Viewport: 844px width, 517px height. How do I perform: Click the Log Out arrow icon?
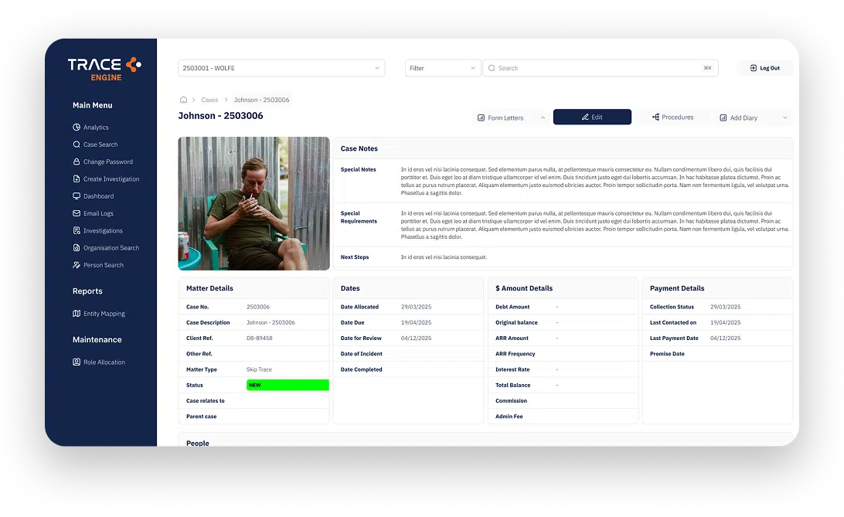click(753, 68)
